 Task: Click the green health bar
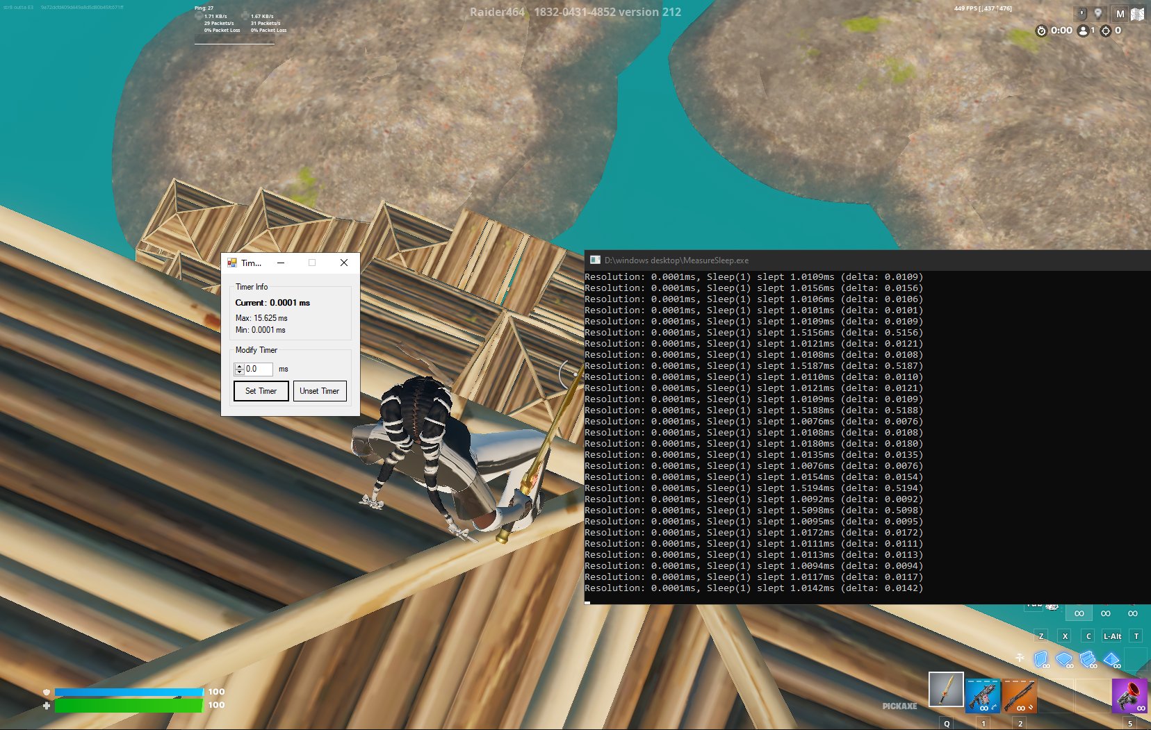[129, 705]
